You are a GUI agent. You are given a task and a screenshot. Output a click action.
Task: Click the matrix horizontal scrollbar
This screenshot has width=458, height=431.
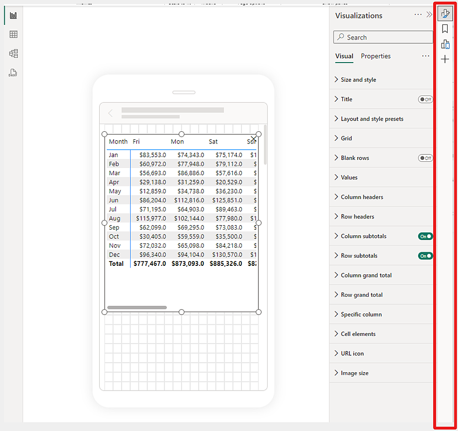pos(137,308)
